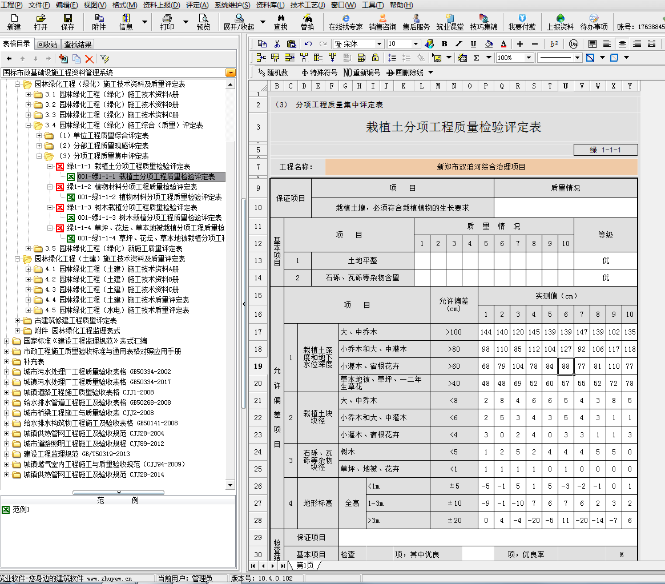Click the font color red A button
The height and width of the screenshot is (584, 665).
(503, 44)
